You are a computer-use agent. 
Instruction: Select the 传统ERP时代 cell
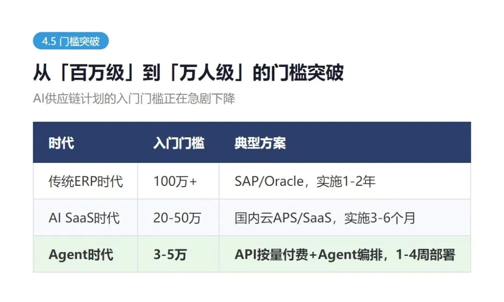pos(85,181)
